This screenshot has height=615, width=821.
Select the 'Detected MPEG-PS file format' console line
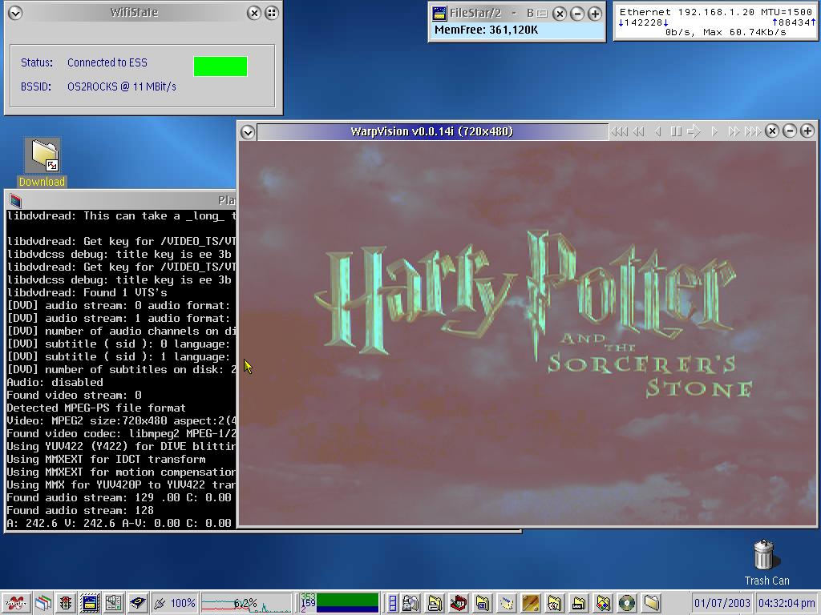96,408
